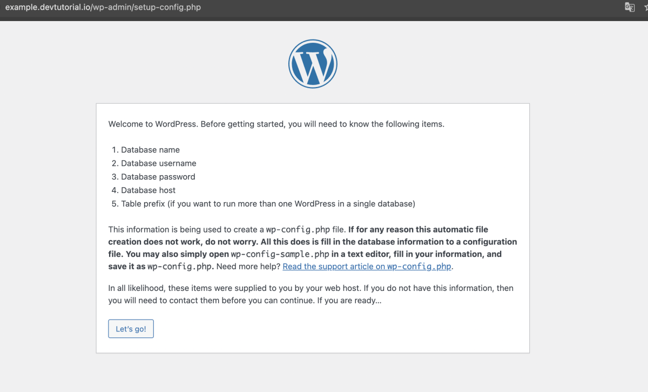
Task: Select the "Database username" list item
Action: (x=158, y=163)
